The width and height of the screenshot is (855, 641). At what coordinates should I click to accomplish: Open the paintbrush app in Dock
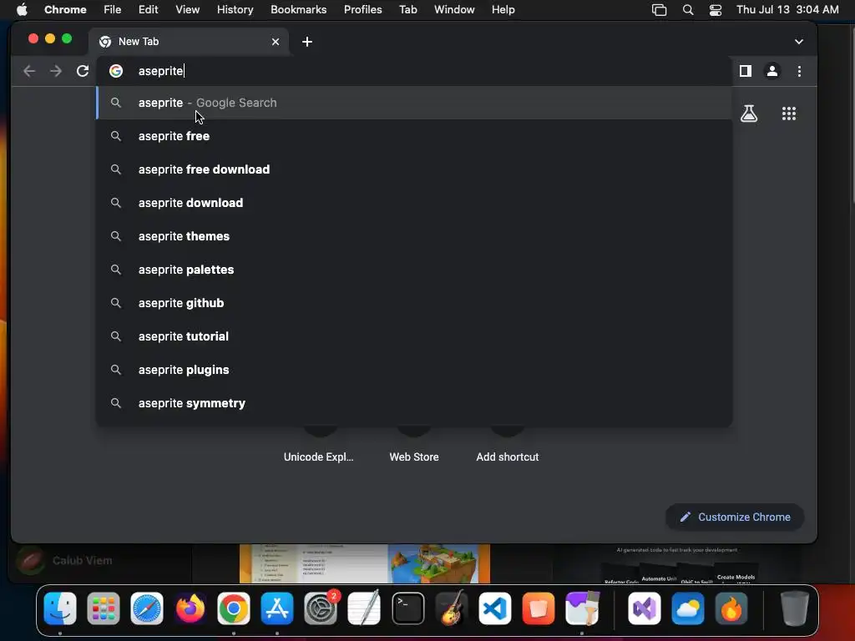coord(582,608)
